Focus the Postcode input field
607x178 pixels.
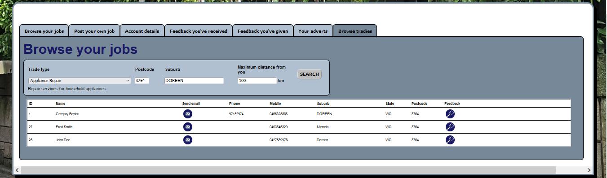[142, 81]
